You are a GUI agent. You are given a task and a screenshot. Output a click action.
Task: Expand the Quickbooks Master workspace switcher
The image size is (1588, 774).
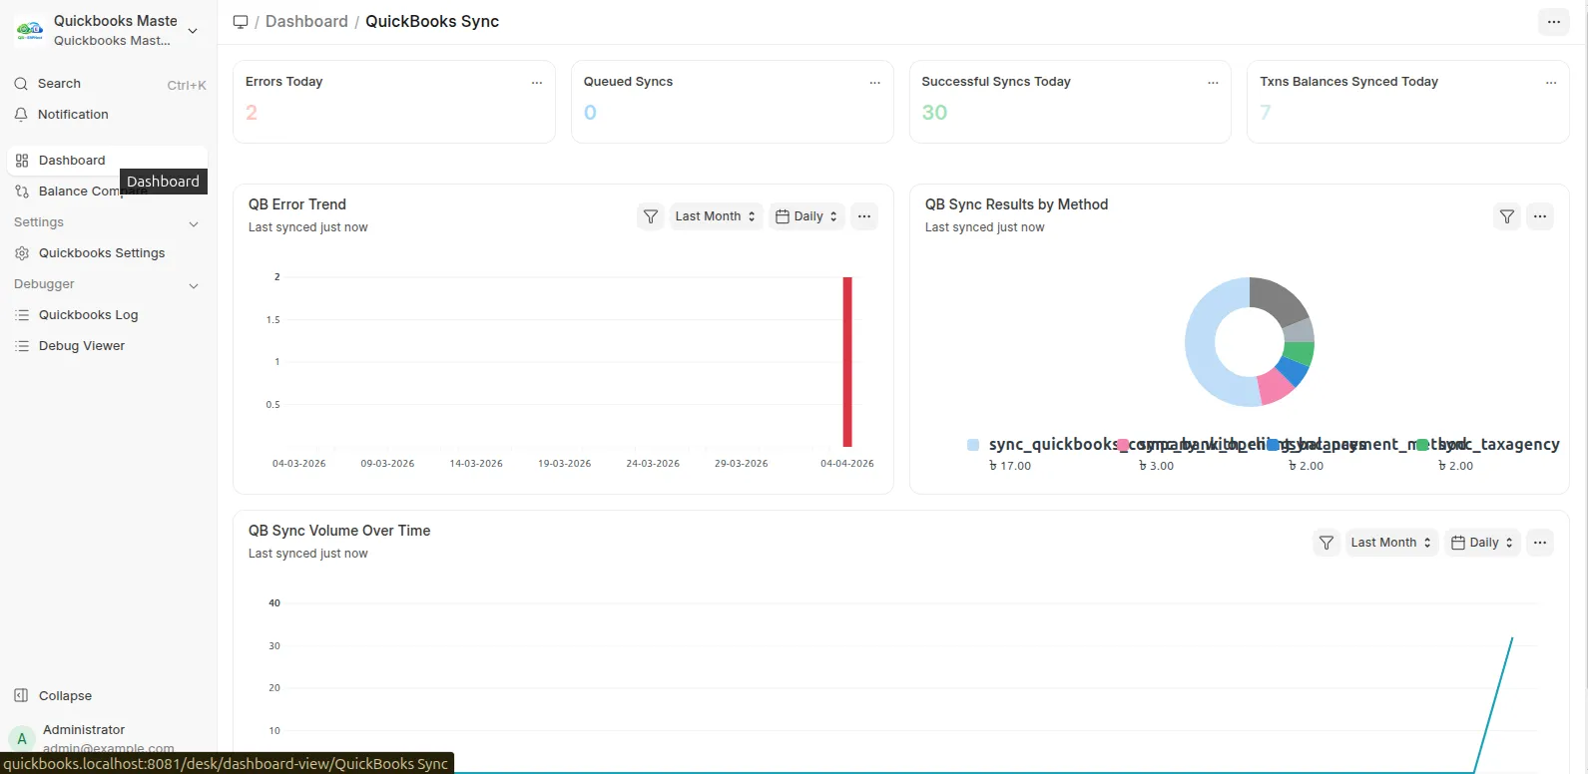point(108,30)
